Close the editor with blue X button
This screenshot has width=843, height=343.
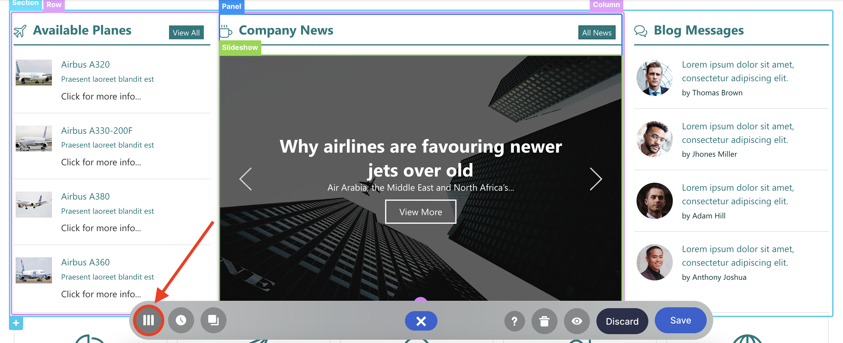click(421, 321)
